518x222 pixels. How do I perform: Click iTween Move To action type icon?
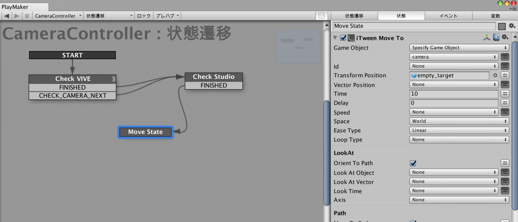click(351, 38)
